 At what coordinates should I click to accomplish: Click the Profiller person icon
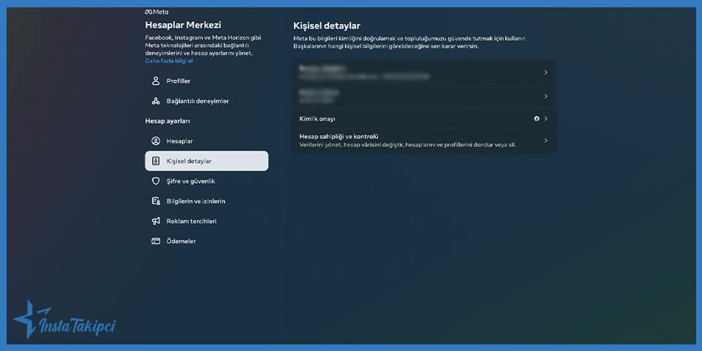point(156,81)
